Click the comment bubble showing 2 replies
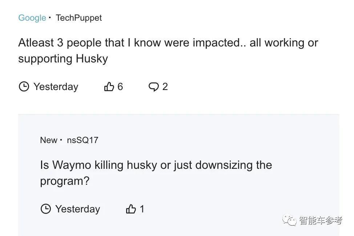Screen dimensions: 354x236 (x=154, y=87)
